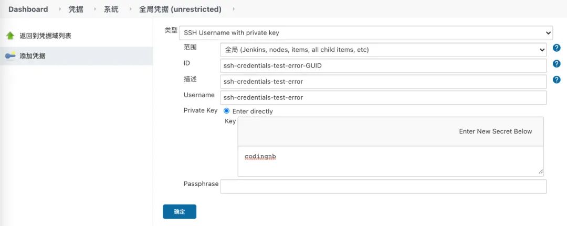Click the ID input field
The height and width of the screenshot is (226, 567).
(x=383, y=65)
